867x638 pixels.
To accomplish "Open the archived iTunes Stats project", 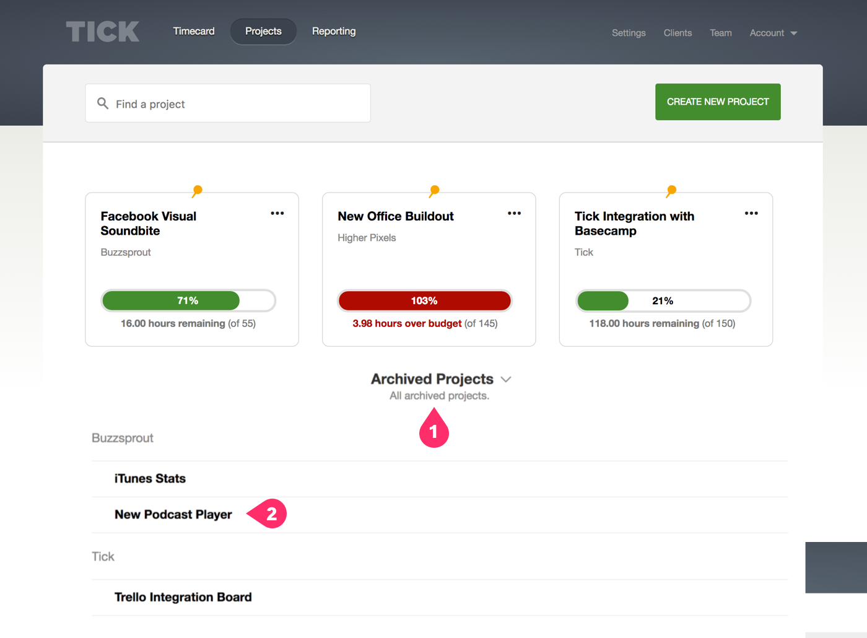I will 150,478.
